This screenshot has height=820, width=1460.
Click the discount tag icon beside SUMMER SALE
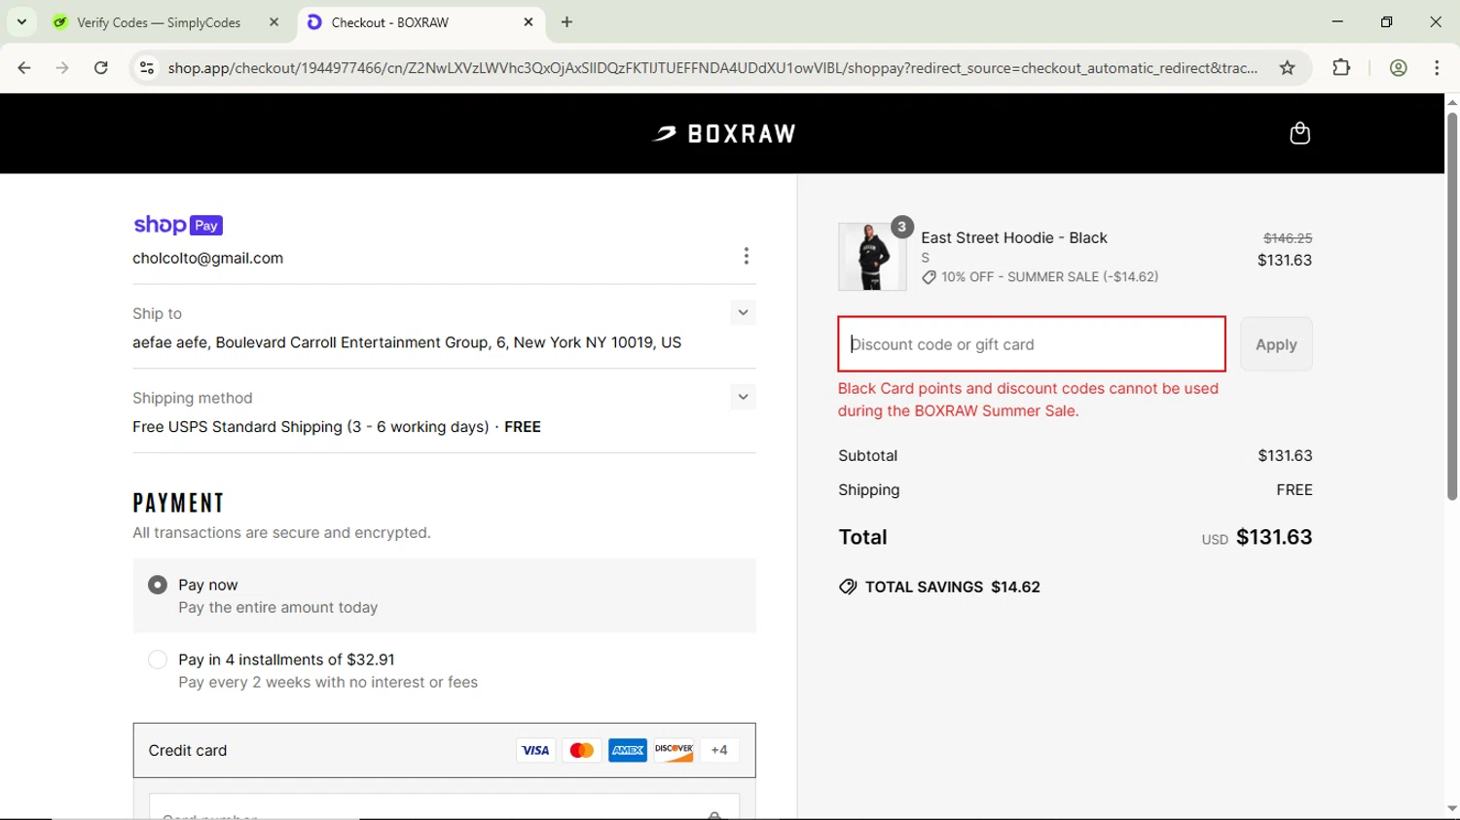pyautogui.click(x=929, y=277)
